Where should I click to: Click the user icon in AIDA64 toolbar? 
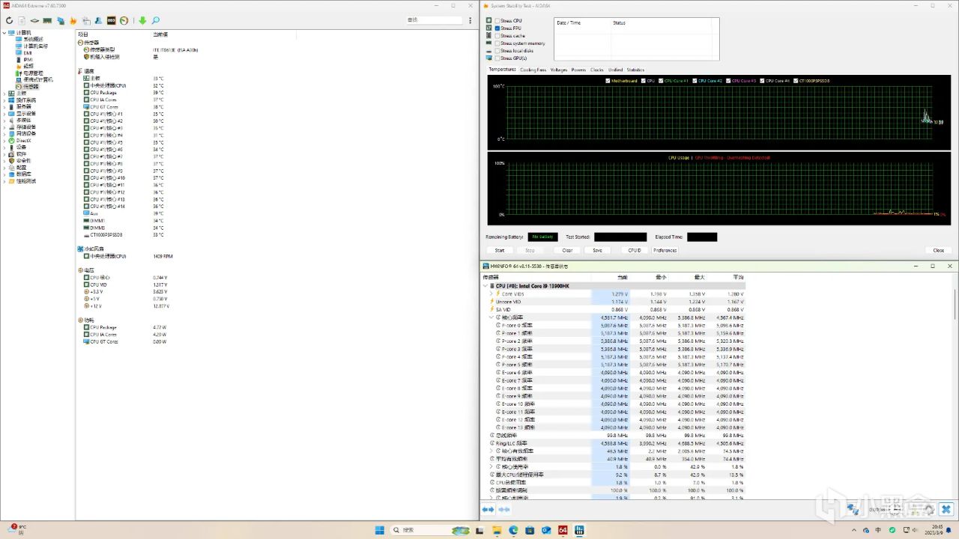pos(99,20)
